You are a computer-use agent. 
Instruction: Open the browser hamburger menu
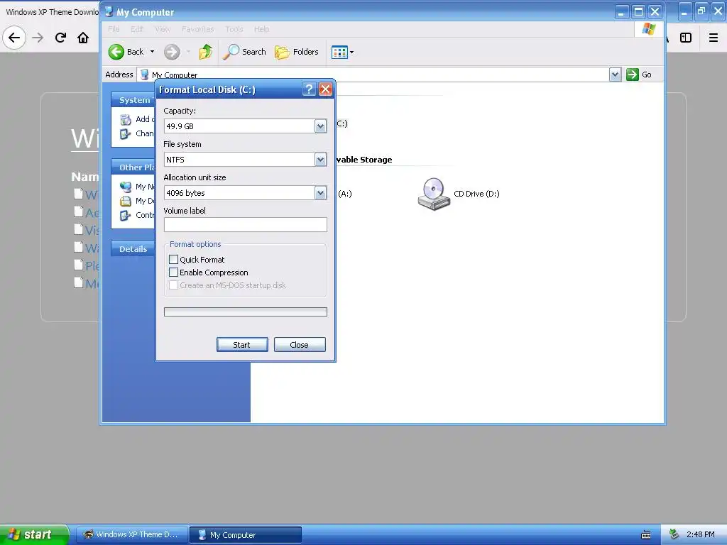point(714,38)
